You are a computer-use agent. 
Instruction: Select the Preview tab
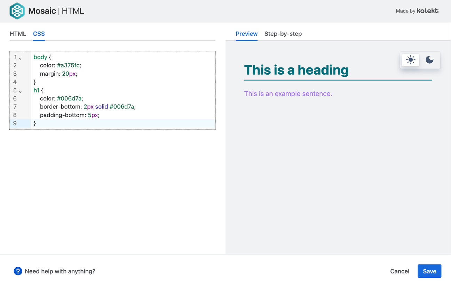pos(247,34)
